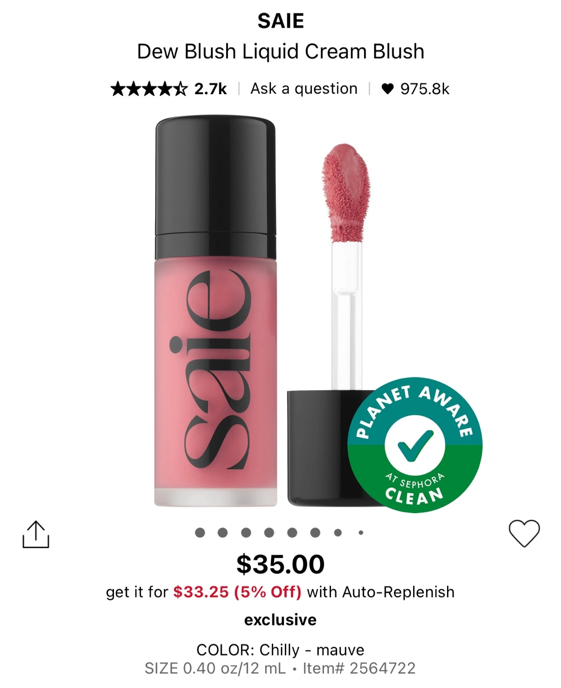
Task: Go to sixth carousel image dot
Action: [x=315, y=532]
